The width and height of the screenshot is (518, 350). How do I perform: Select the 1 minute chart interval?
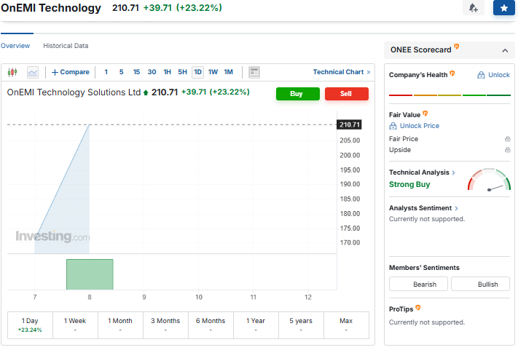[106, 72]
